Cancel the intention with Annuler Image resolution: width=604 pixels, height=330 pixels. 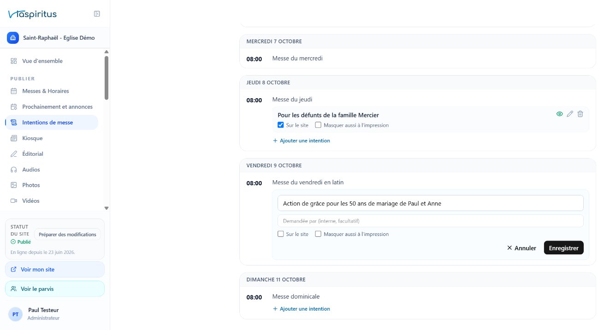click(x=521, y=248)
